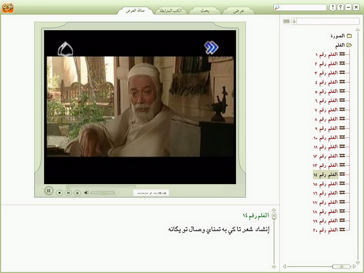Screen dimensions: 364x273
Task: Switch to the عرض tab
Action: (239, 11)
